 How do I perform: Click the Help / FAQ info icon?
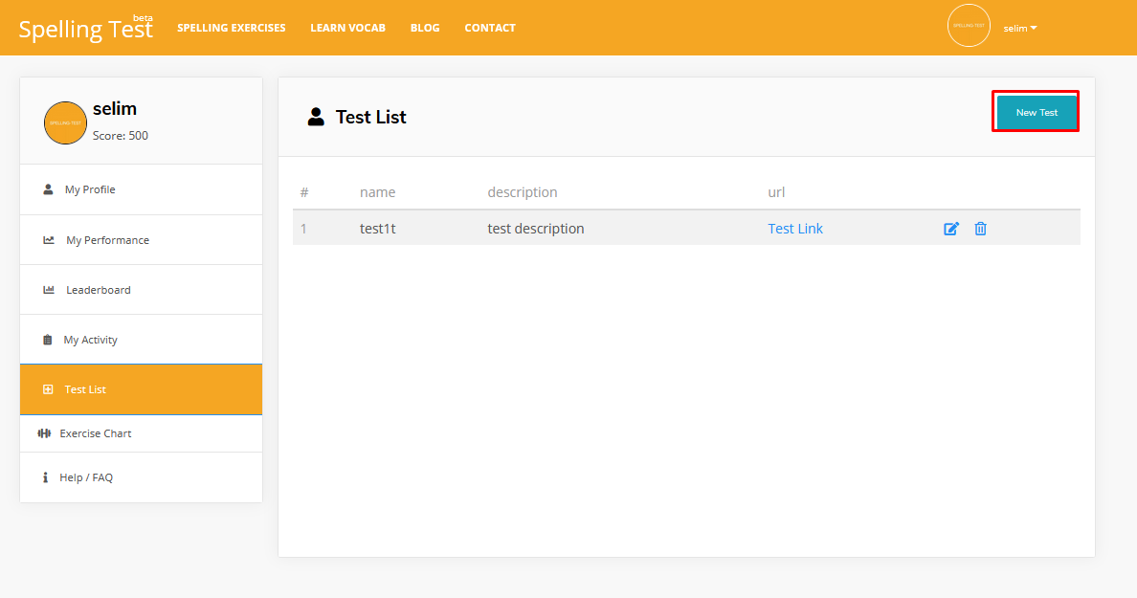[x=45, y=477]
